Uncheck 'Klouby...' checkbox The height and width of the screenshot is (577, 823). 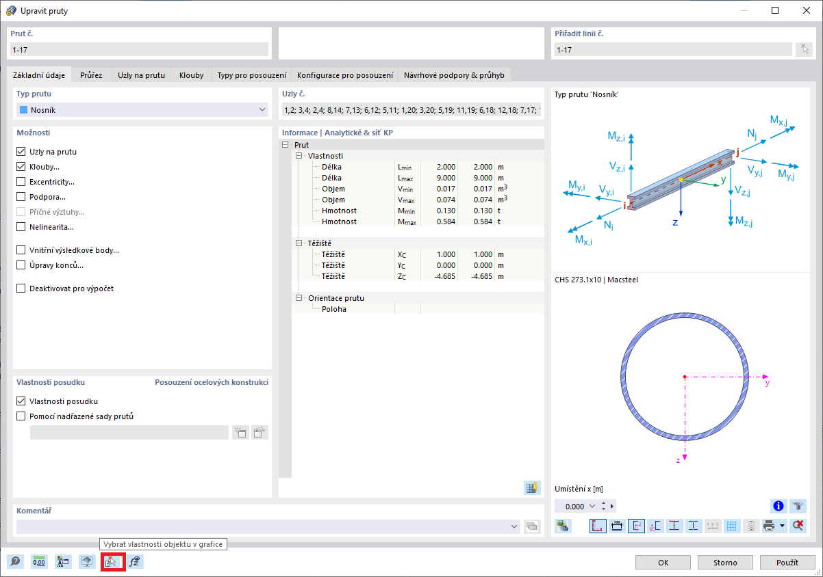click(x=21, y=167)
